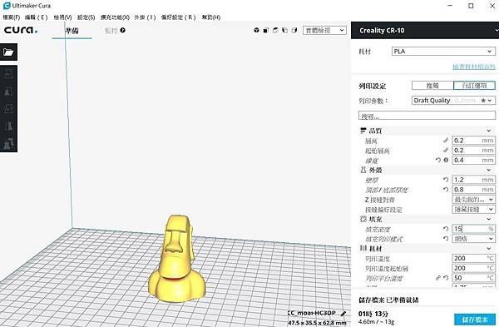Viewport: 499px width, 327px height.
Task: Open the 實體檢視 view mode dropdown
Action: coord(324,30)
